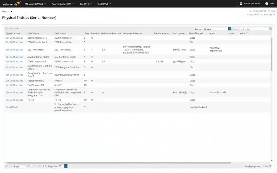
Task: Click serial number JAE08010JUV cell
Action: 180,50
